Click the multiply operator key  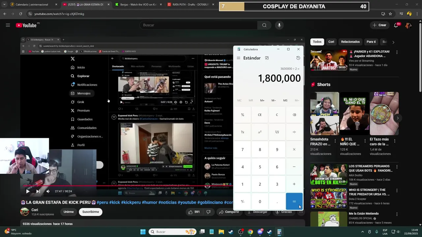pyautogui.click(x=294, y=149)
